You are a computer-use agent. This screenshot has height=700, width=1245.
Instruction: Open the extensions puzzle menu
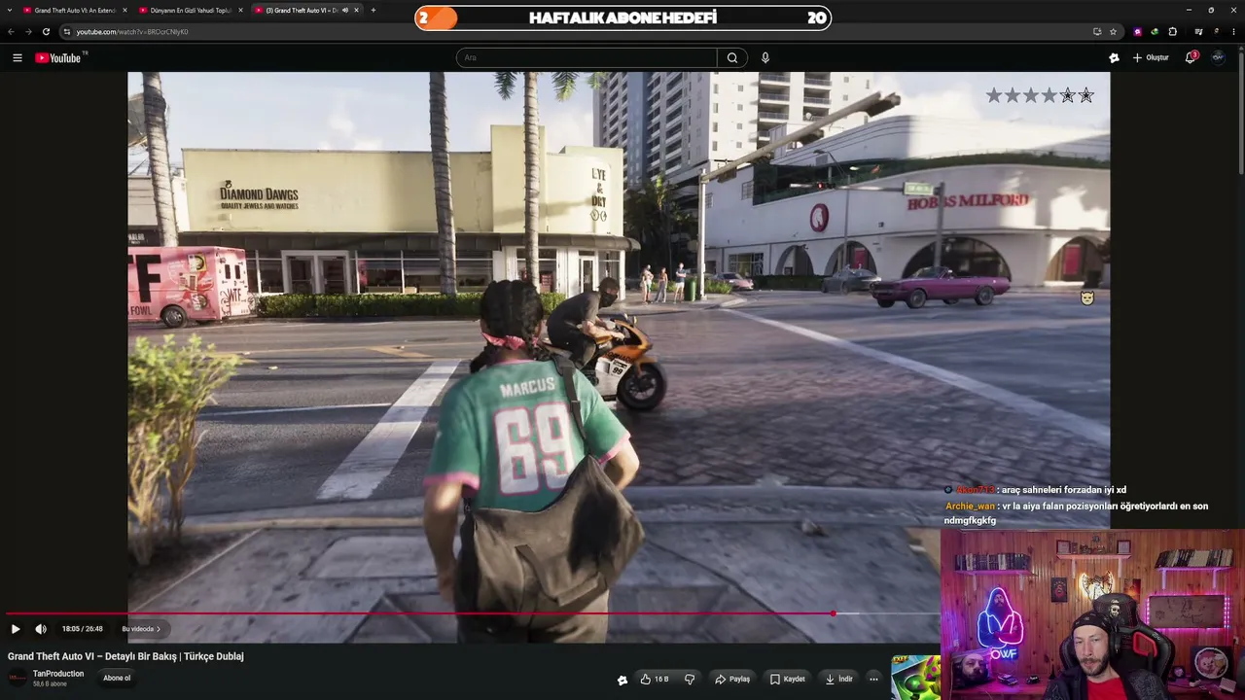point(1172,31)
